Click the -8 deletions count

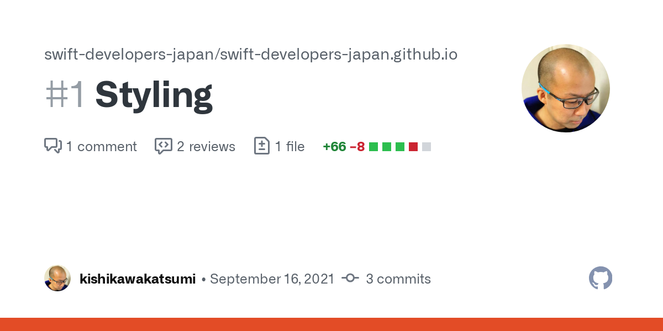pos(357,147)
